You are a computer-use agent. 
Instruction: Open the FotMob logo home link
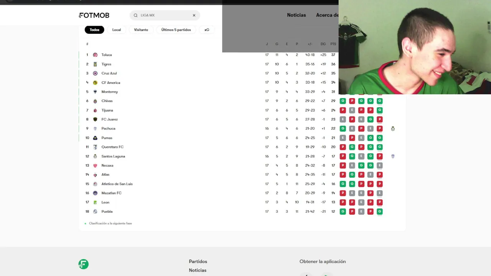tap(94, 15)
